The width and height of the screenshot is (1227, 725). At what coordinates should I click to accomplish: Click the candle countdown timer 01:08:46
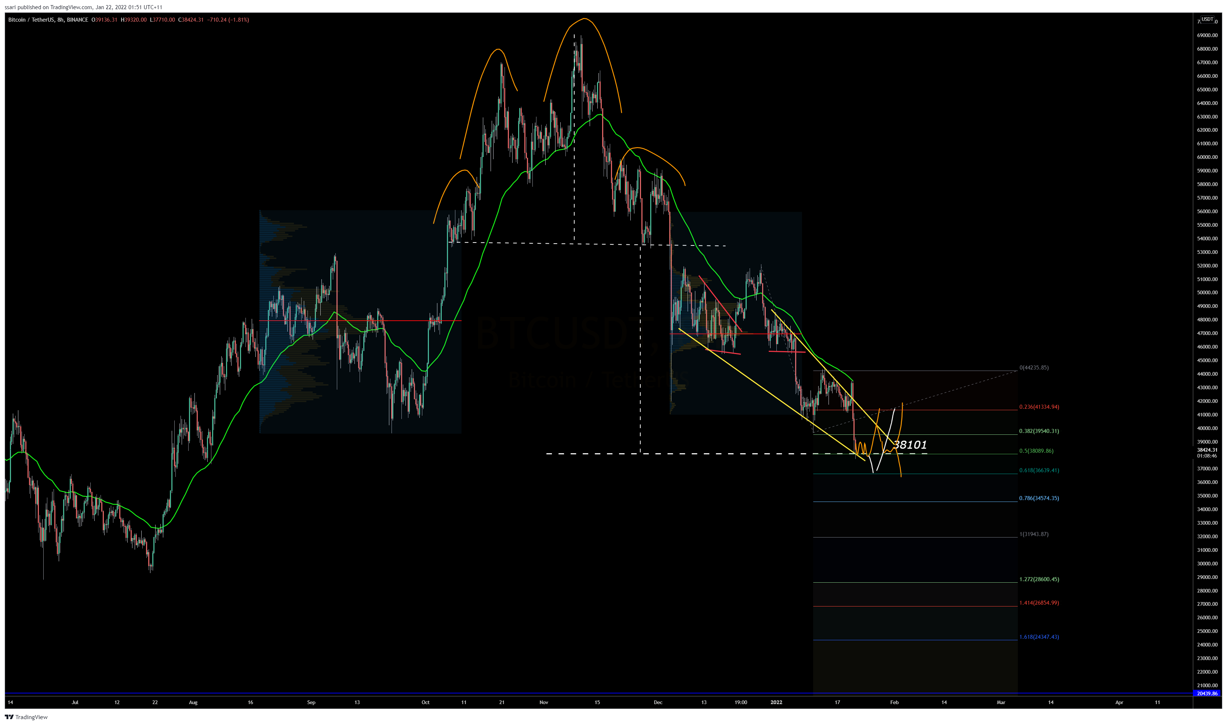[1207, 456]
